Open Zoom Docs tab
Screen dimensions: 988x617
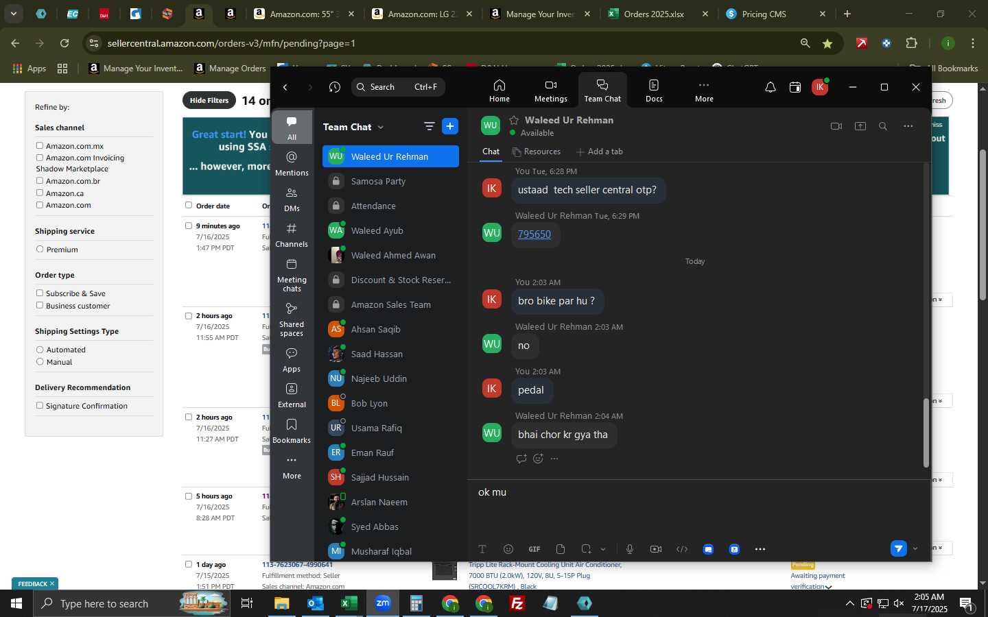click(x=654, y=90)
